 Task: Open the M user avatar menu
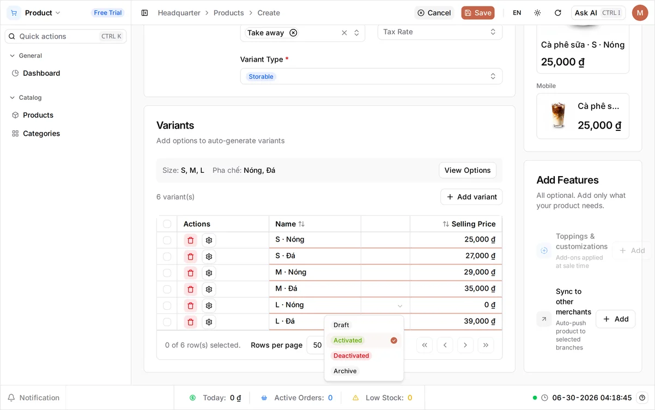[x=640, y=13]
